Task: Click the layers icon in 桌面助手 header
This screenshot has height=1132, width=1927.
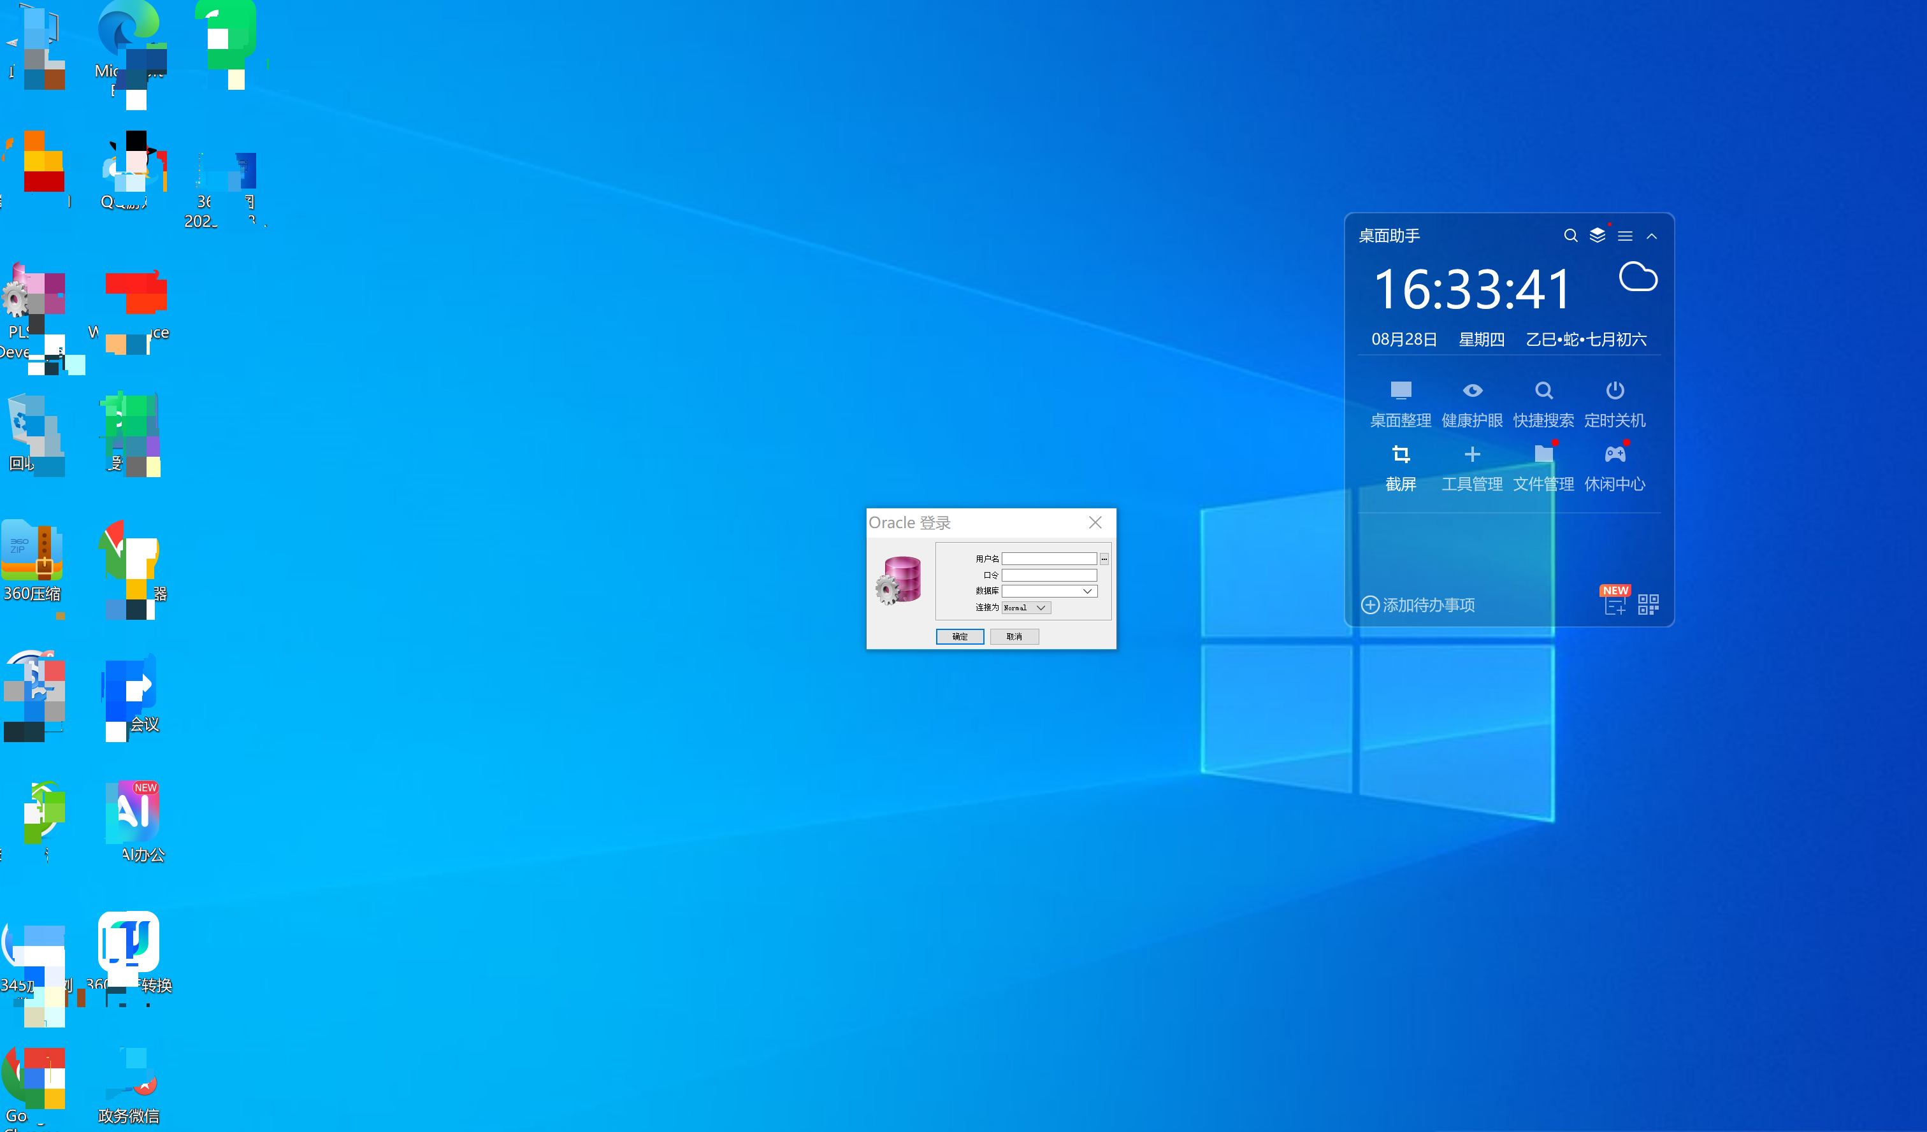Action: 1598,234
